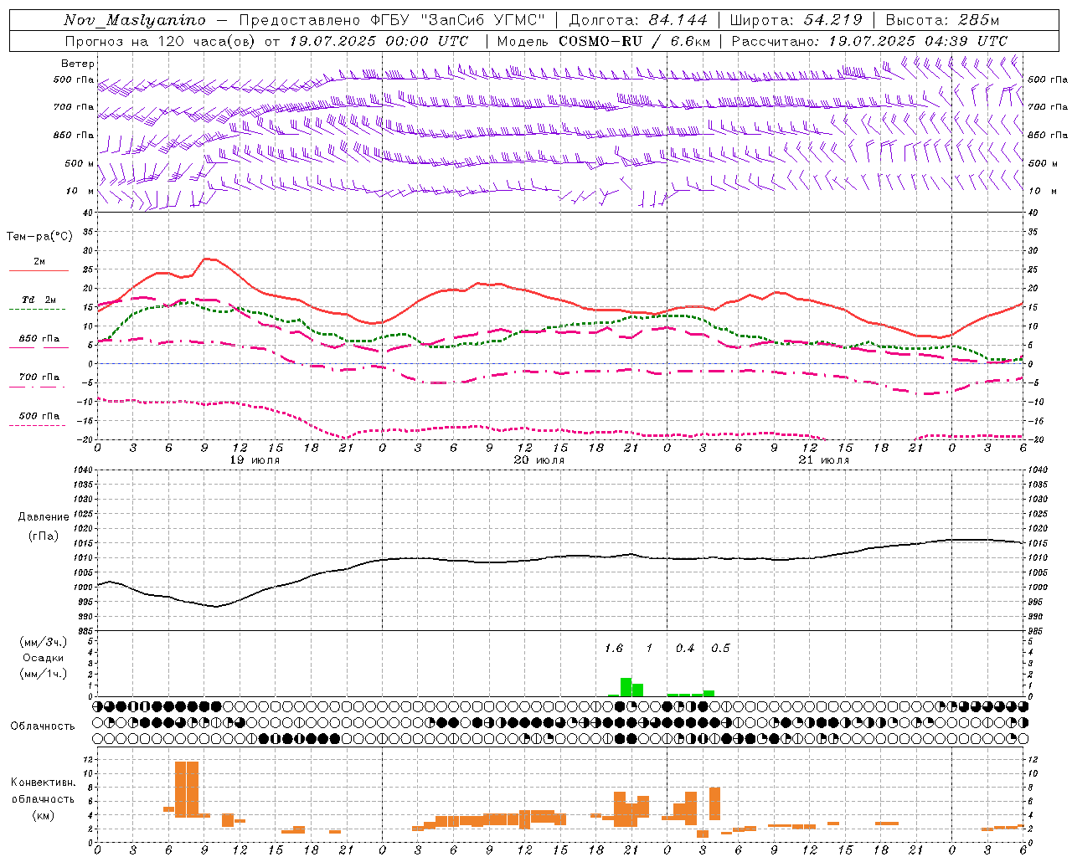Image resolution: width=1072 pixels, height=857 pixels.
Task: Click the Давление (гПа) panel label
Action: point(44,526)
